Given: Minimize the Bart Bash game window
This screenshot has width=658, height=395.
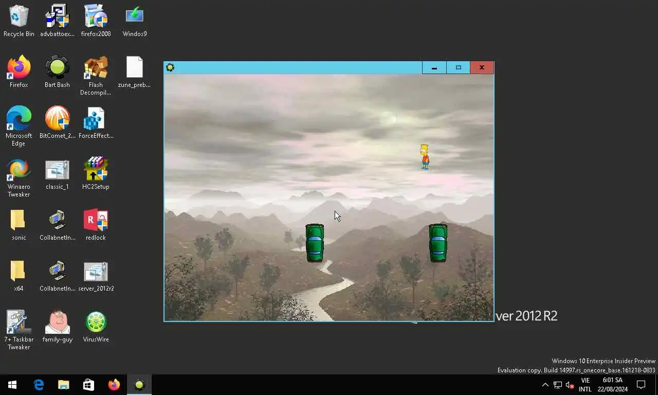Looking at the screenshot, I should [434, 67].
